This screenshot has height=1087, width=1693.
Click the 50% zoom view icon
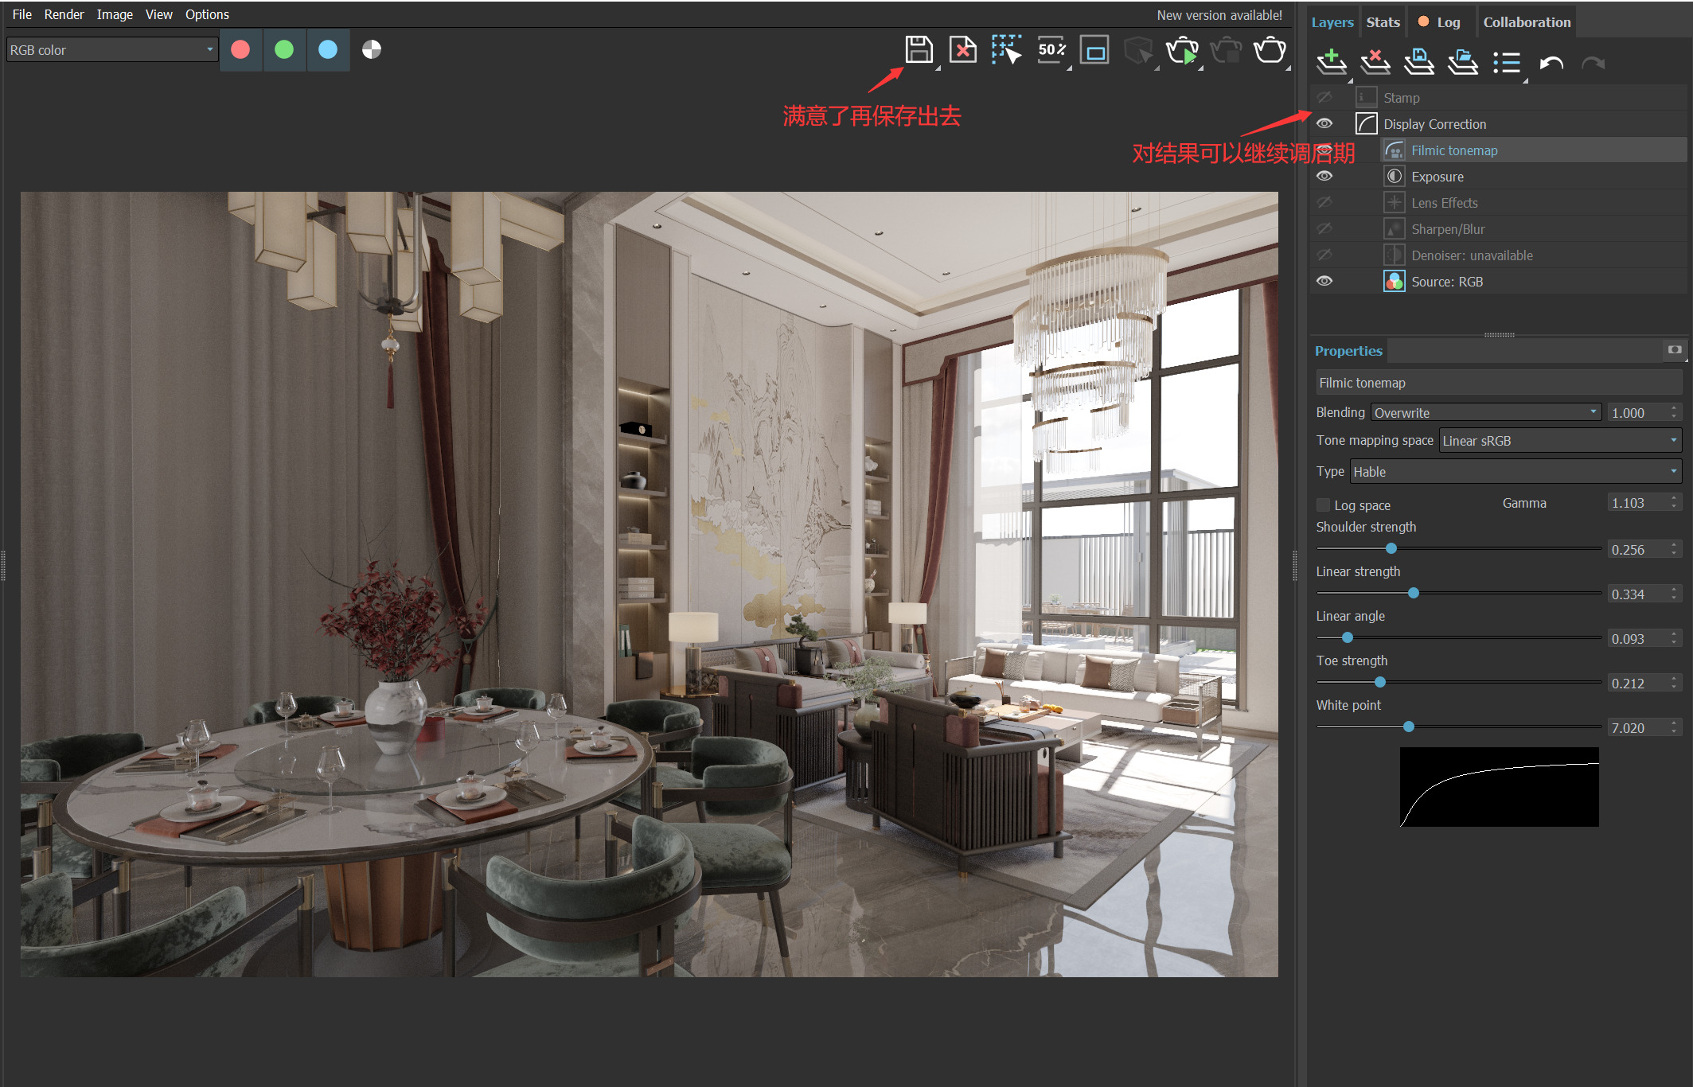(x=1051, y=50)
